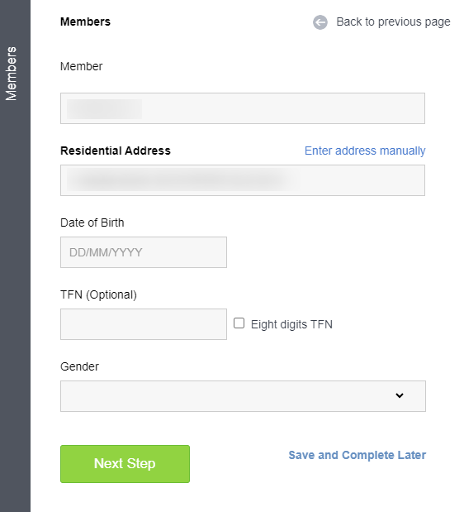This screenshot has height=512, width=464.
Task: Click the Gender field label
Action: (x=79, y=366)
